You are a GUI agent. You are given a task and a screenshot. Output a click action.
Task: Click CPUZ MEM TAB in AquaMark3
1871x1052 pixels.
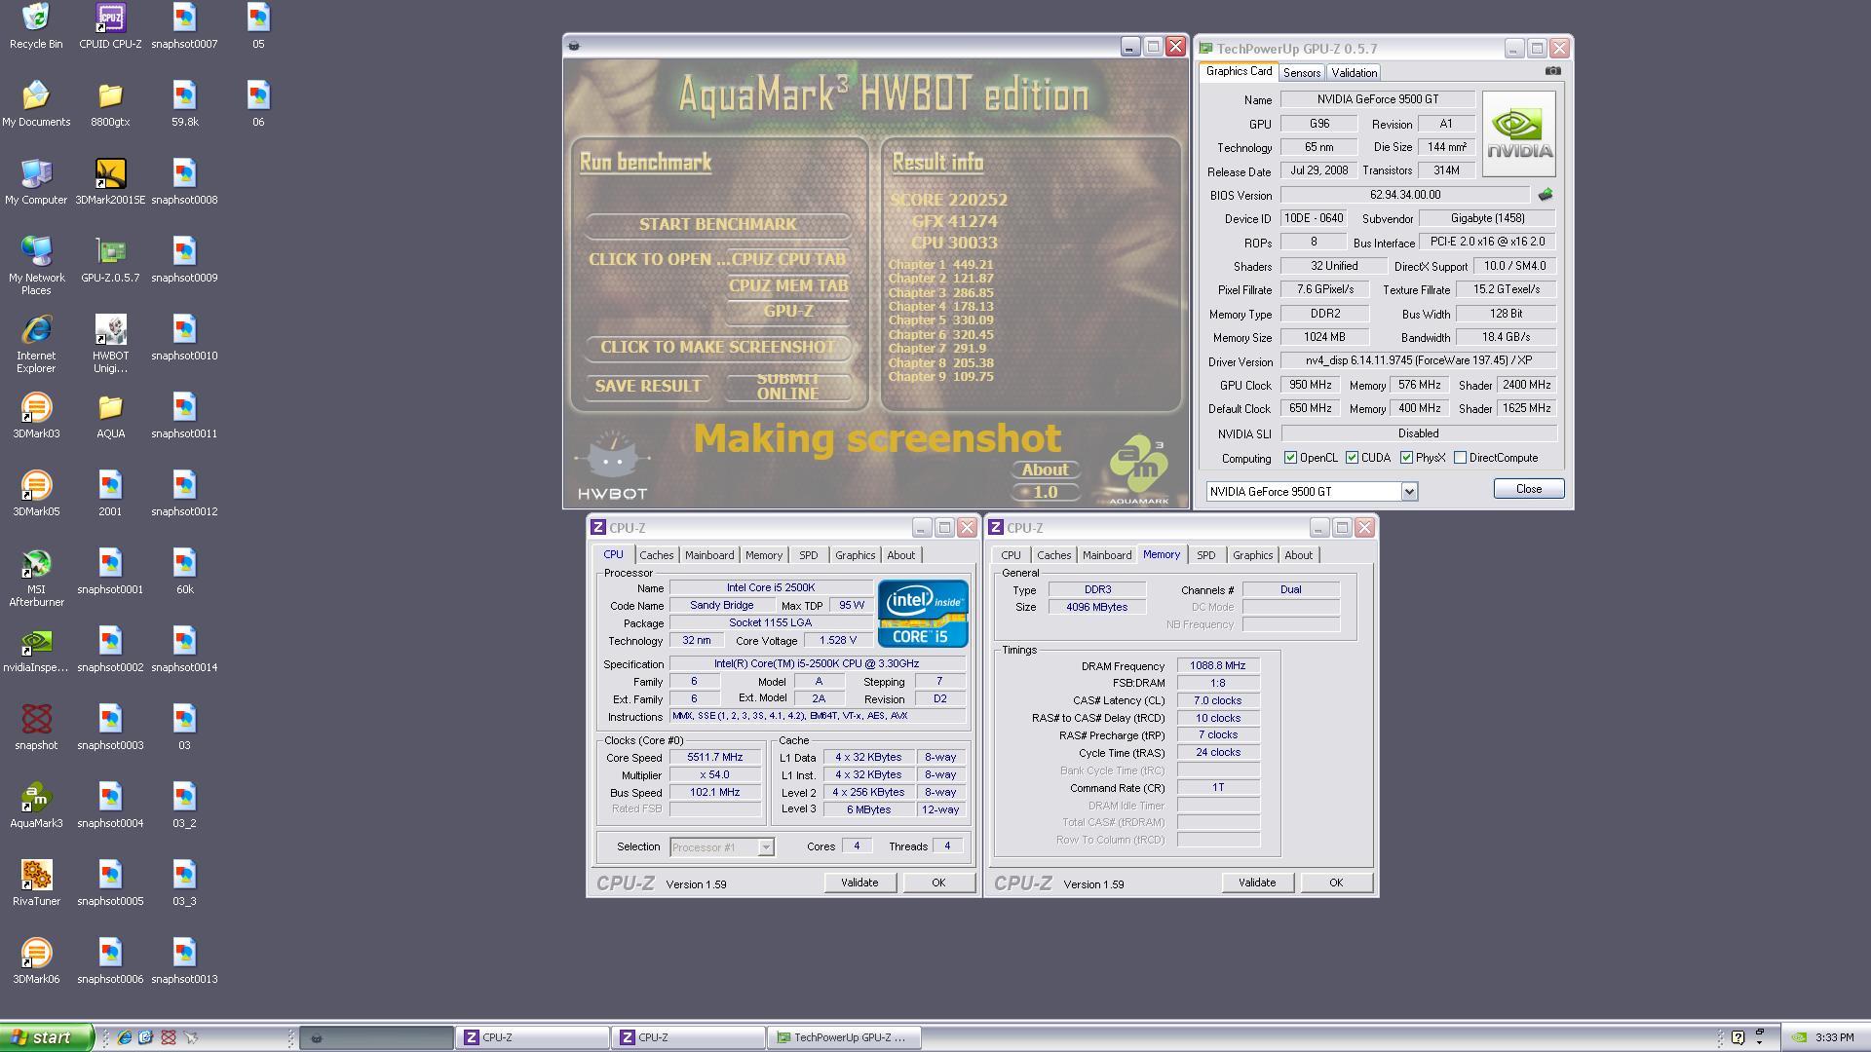pyautogui.click(x=788, y=286)
